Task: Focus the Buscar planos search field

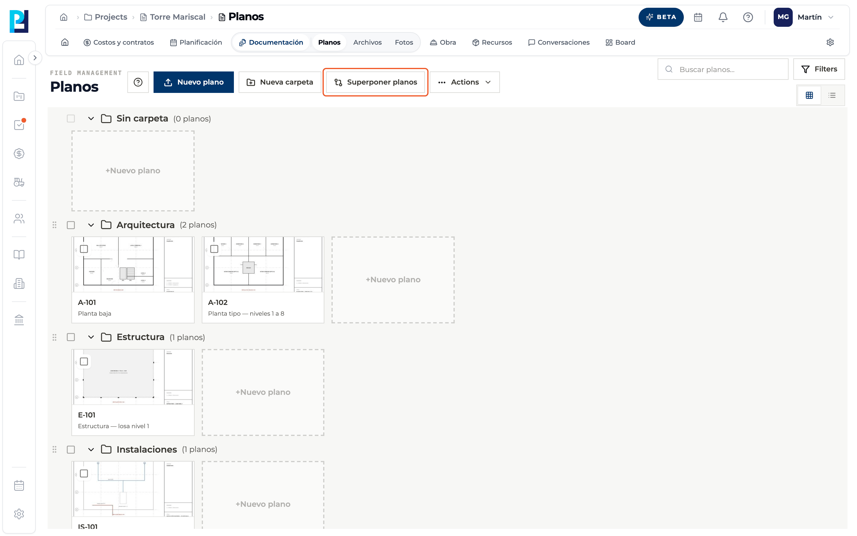Action: tap(723, 69)
